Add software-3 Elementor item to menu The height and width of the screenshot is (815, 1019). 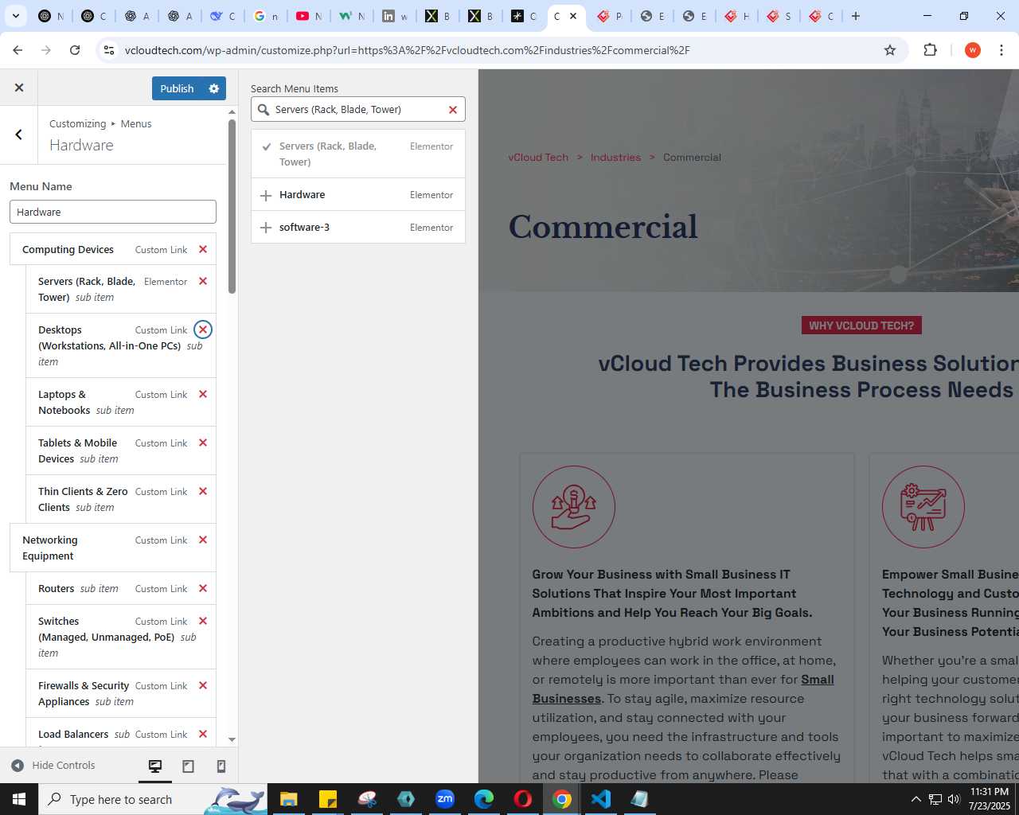(358, 228)
